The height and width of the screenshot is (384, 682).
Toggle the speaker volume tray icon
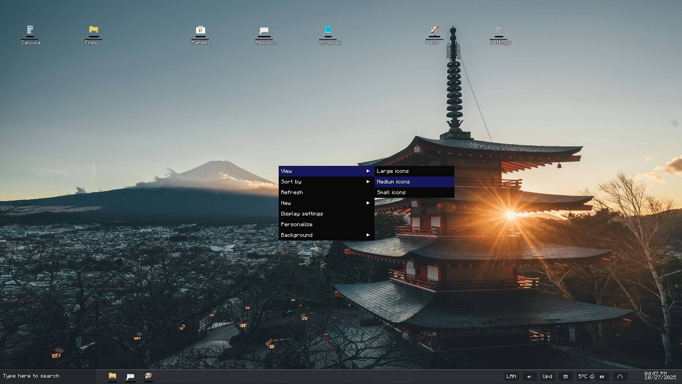pos(529,377)
